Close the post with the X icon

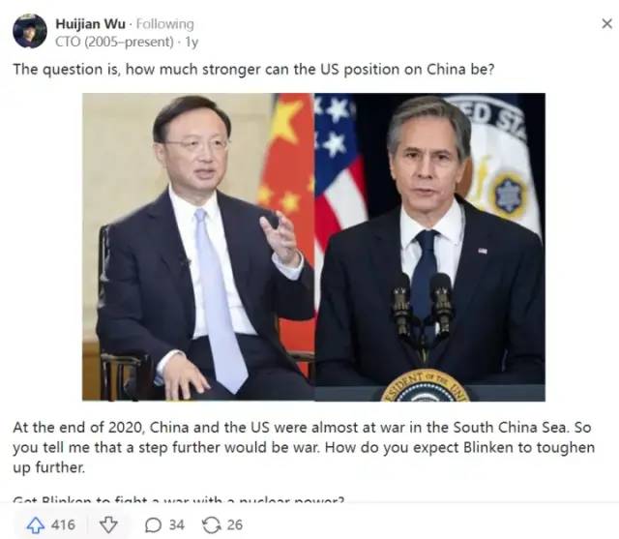coord(607,23)
